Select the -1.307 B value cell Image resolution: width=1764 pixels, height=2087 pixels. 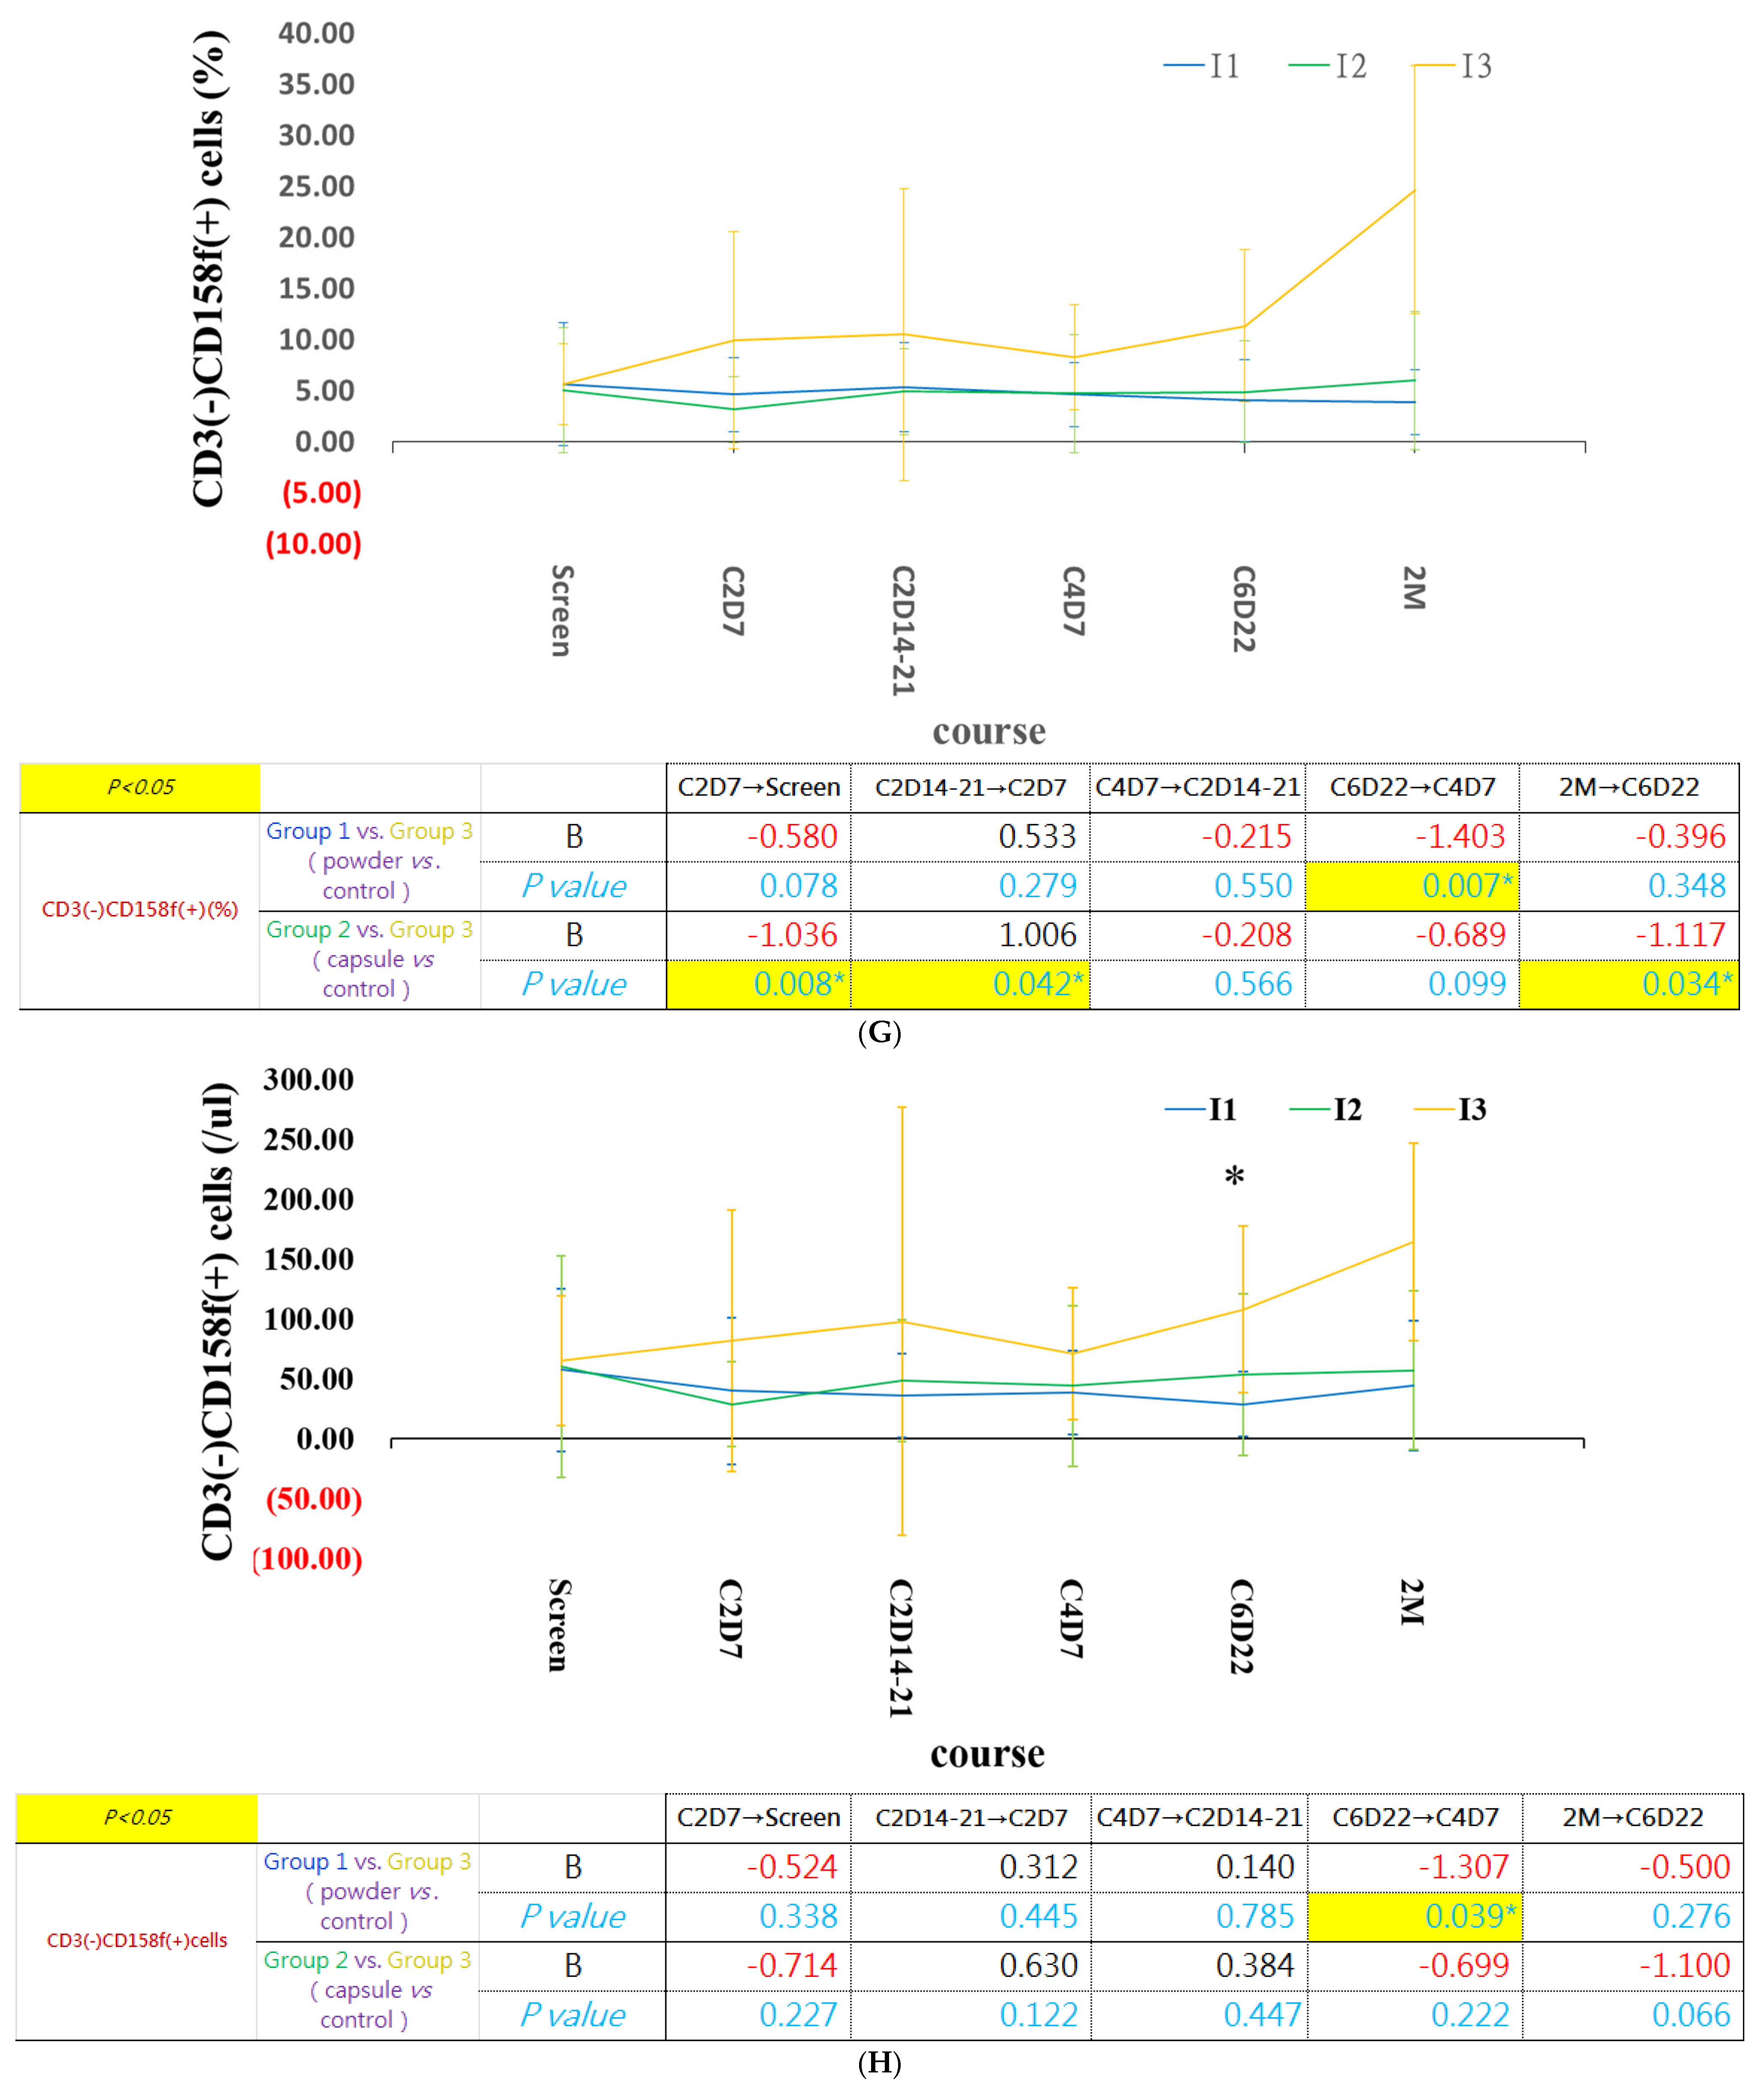tap(1415, 1867)
